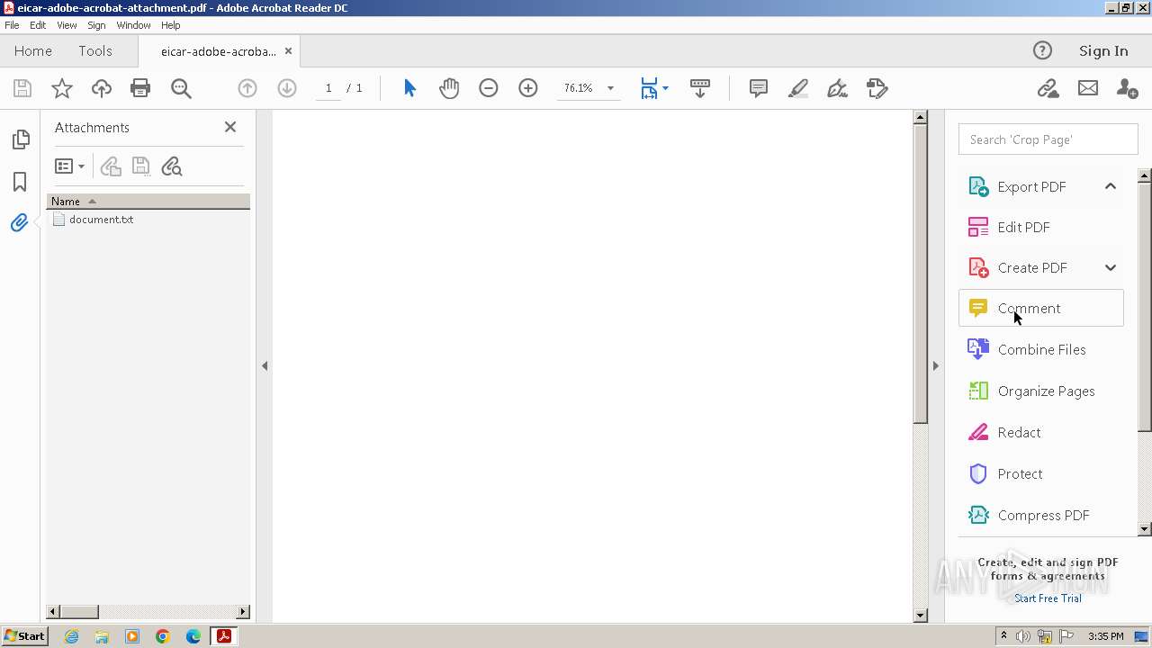Collapse the left navigation pane arrow
The image size is (1152, 648).
click(265, 365)
